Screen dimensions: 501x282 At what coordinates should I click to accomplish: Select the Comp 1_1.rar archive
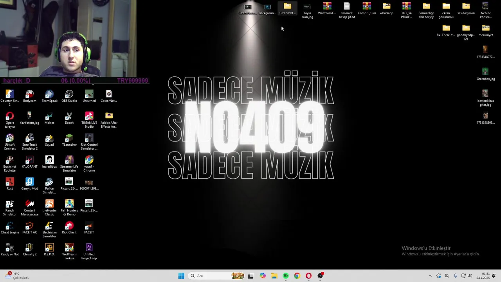367,9
